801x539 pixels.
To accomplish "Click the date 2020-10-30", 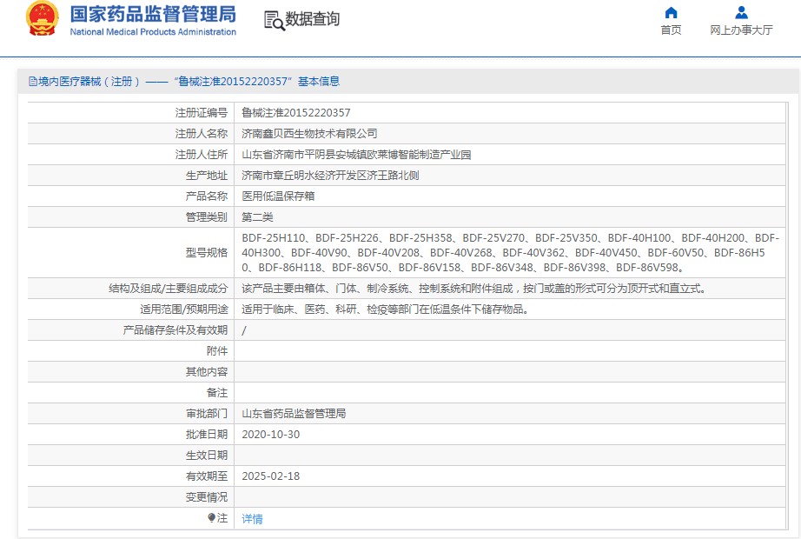I will pos(271,434).
